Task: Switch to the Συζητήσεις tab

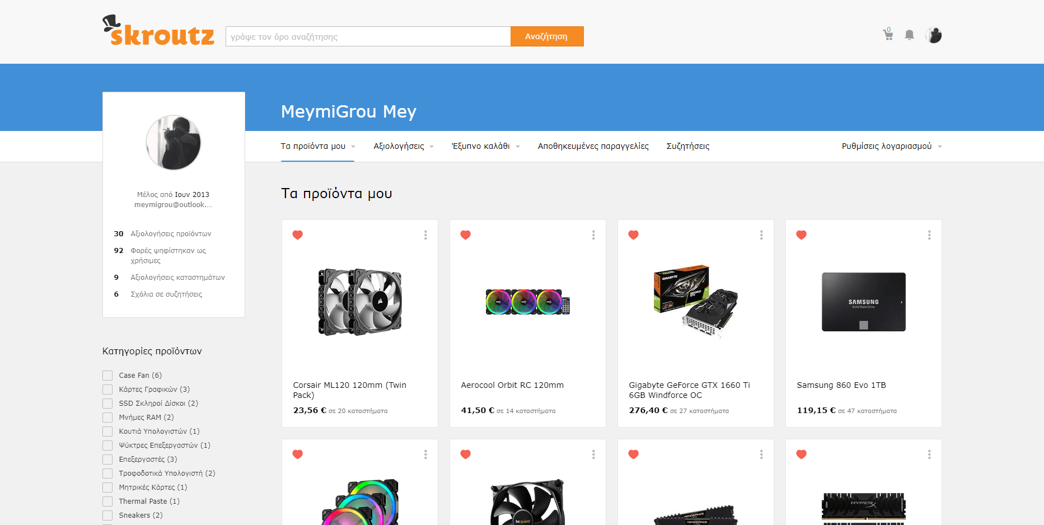Action: [x=687, y=146]
